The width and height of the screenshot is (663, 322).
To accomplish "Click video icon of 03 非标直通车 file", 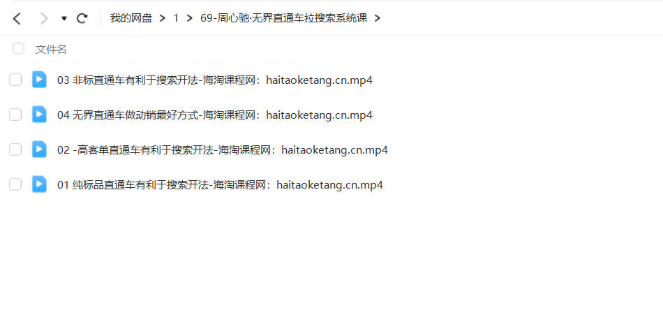I will tap(39, 80).
